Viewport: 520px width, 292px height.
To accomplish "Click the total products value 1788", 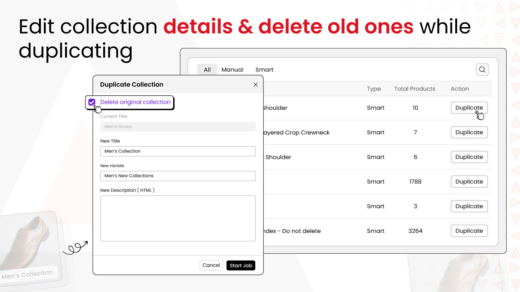I will [x=415, y=182].
